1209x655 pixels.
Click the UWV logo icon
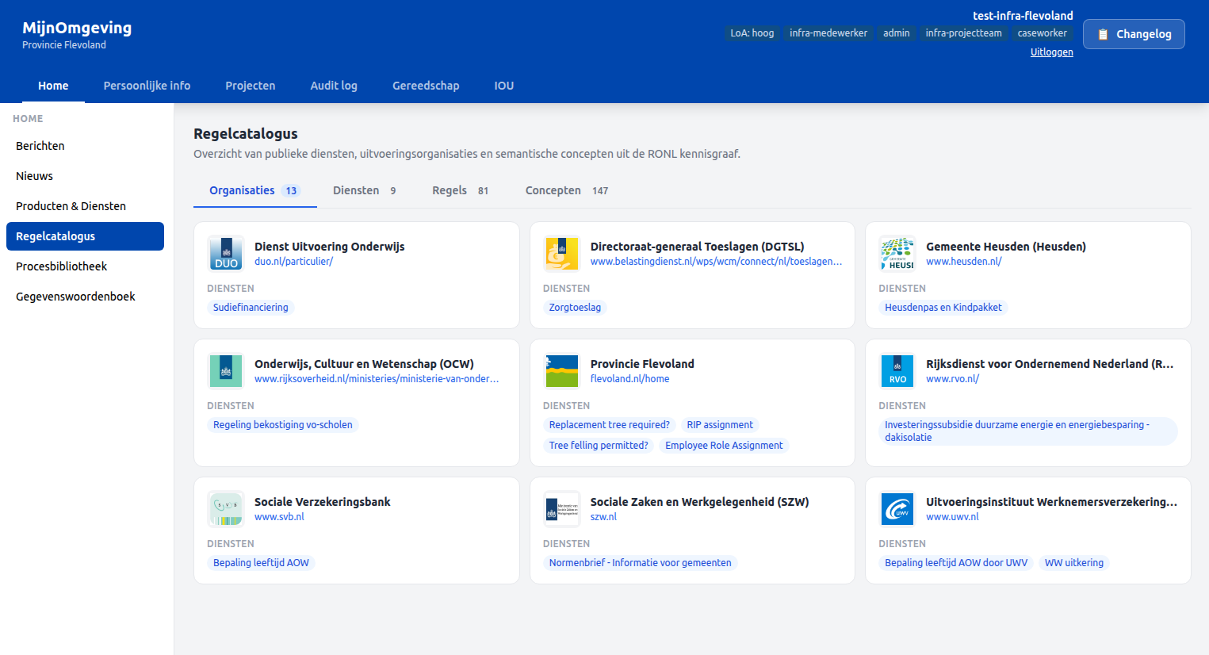coord(897,508)
